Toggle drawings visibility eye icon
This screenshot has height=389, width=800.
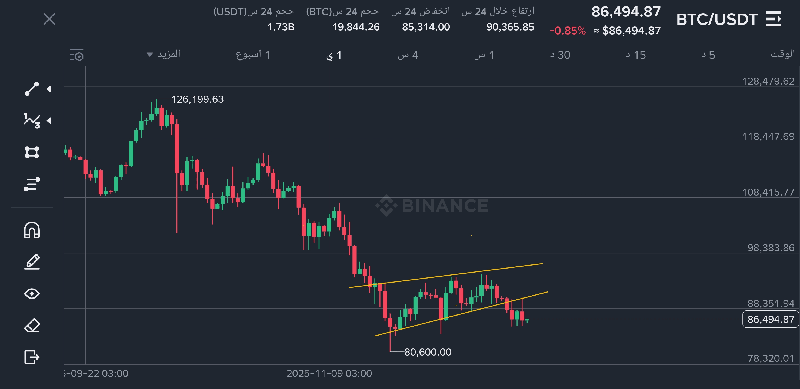coord(32,294)
